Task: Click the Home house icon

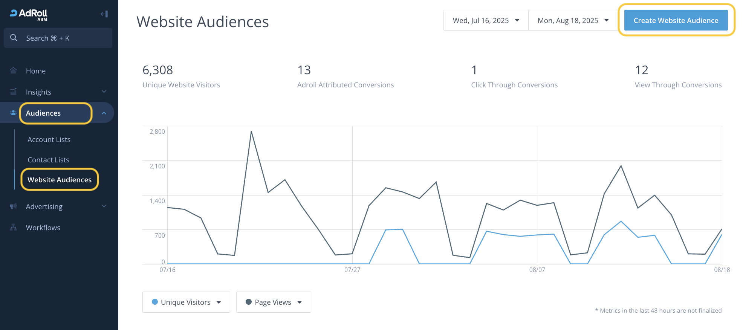Action: click(13, 70)
